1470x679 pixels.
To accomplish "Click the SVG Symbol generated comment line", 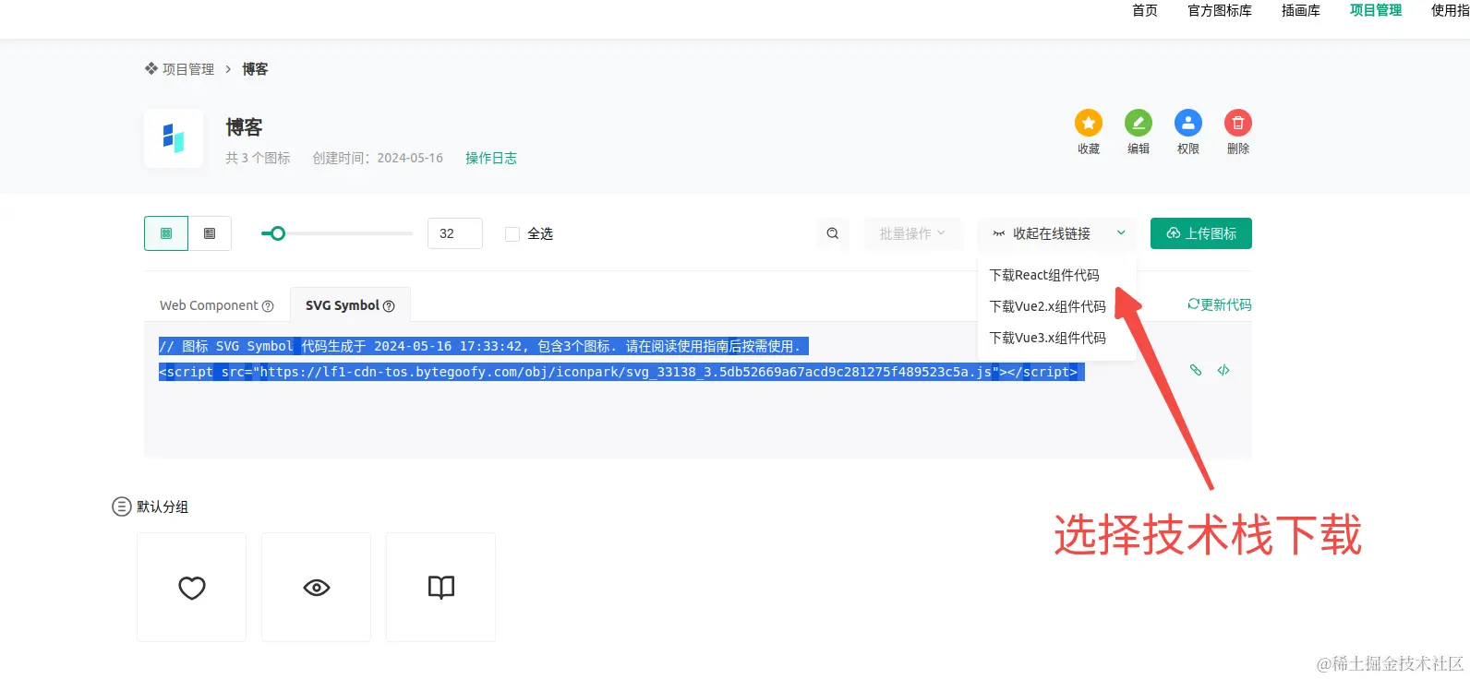I will pos(484,346).
